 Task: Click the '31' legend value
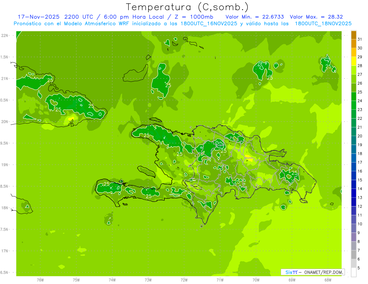coord(360,40)
